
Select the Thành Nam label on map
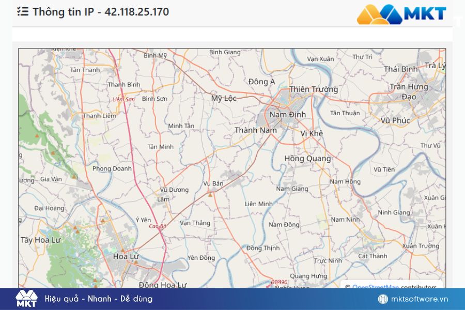coord(255,130)
